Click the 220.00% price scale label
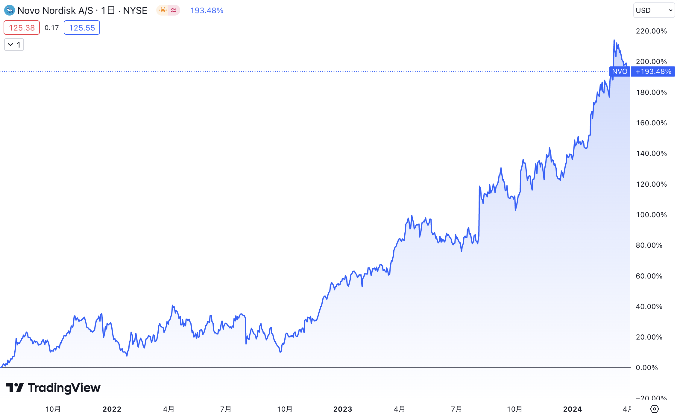Screen dimensions: 677x417 pos(651,31)
